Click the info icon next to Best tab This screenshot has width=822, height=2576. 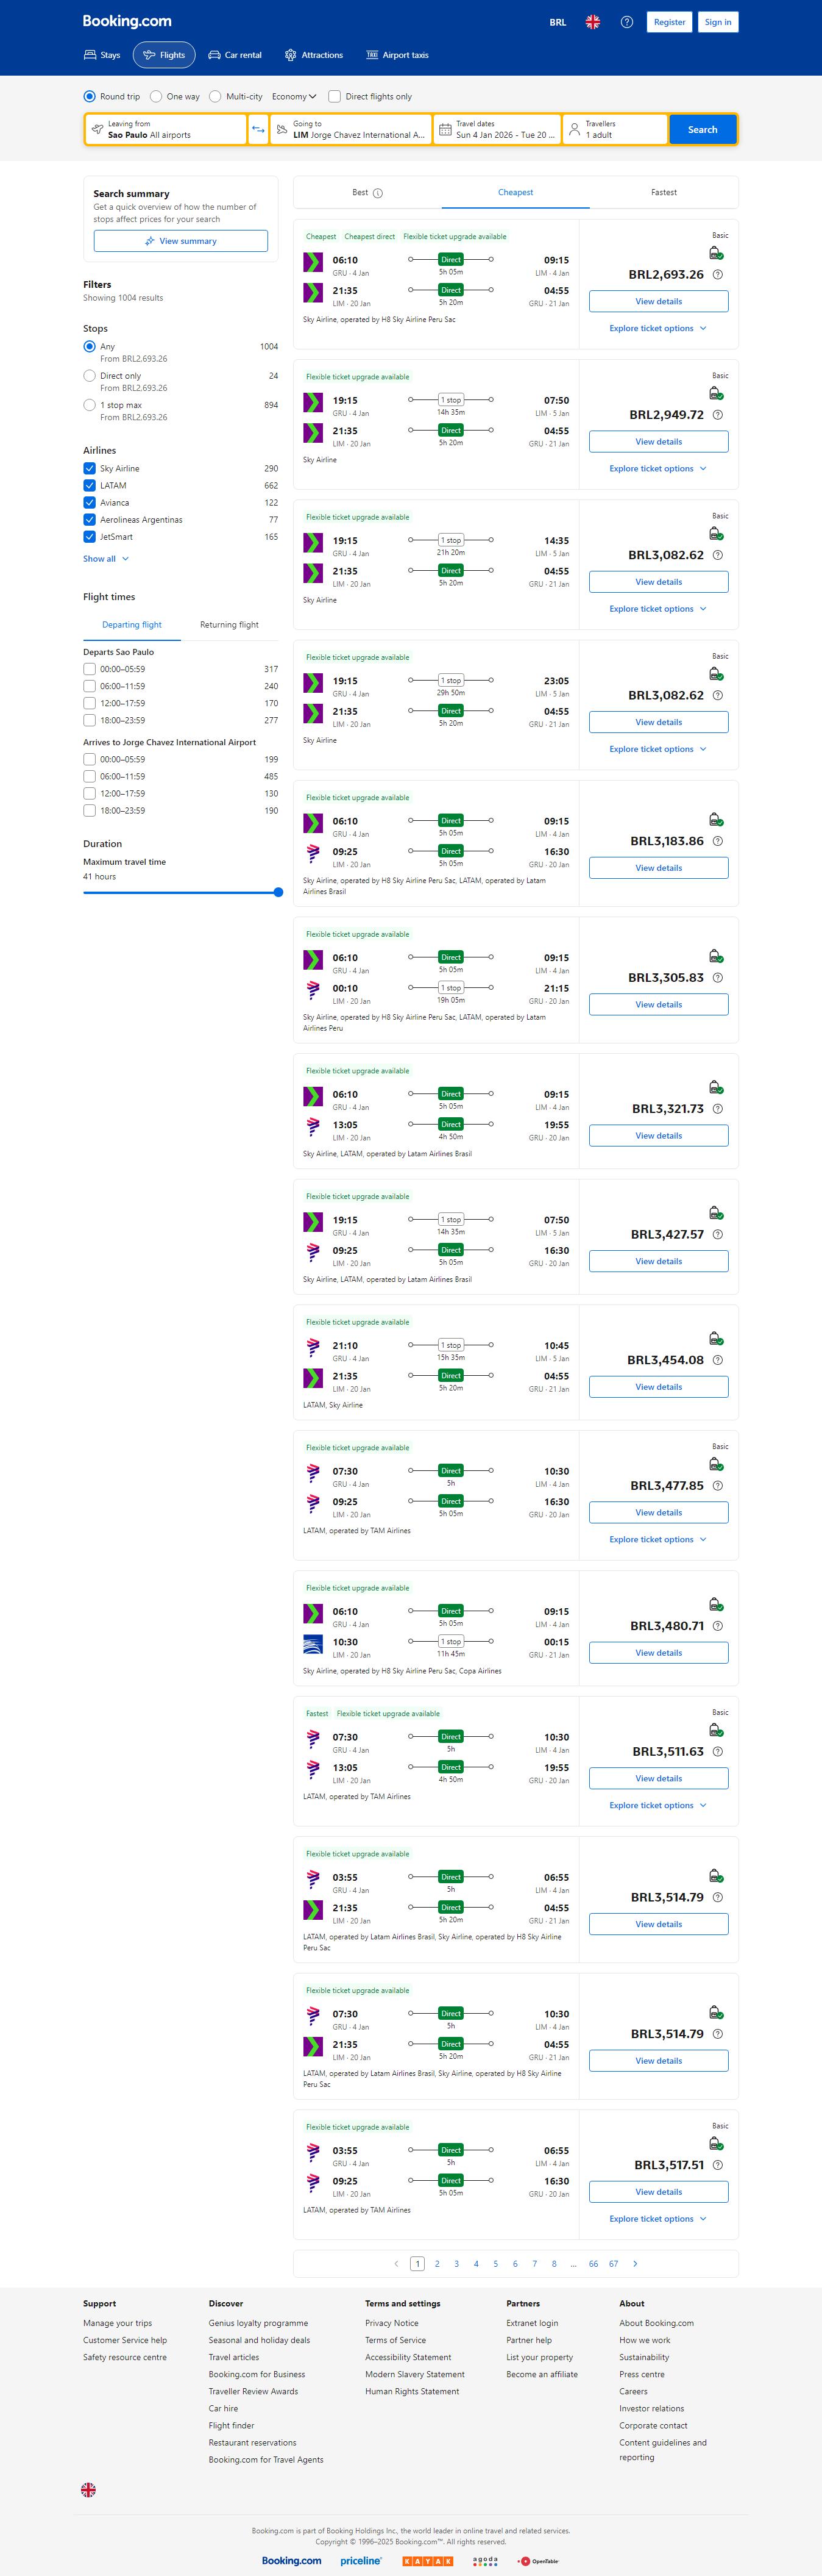tap(378, 193)
